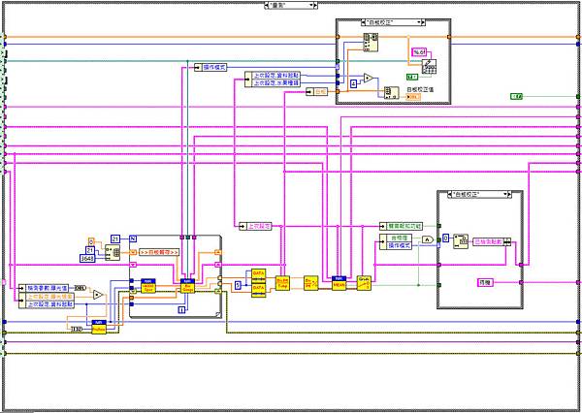This screenshot has height=413, width=582.
Task: Click the For Loop N count terminal
Action: pyautogui.click(x=134, y=238)
